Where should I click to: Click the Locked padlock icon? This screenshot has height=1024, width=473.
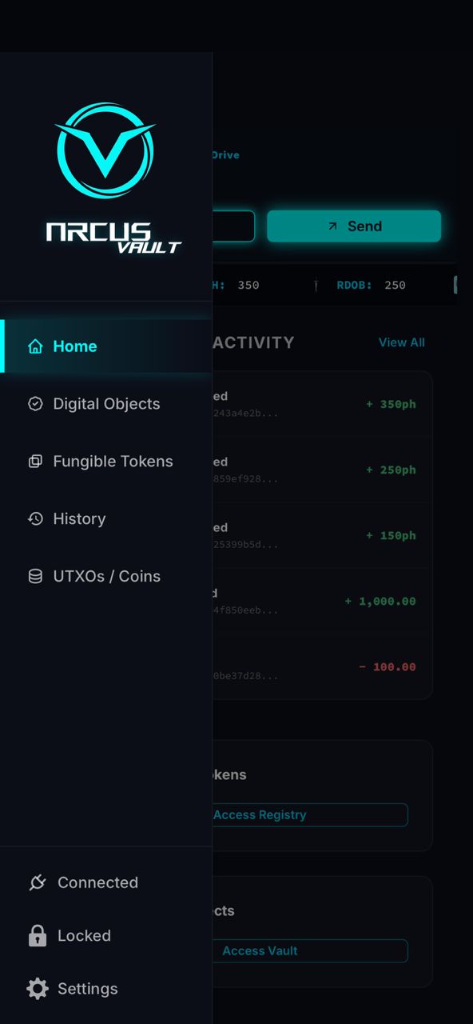38,936
